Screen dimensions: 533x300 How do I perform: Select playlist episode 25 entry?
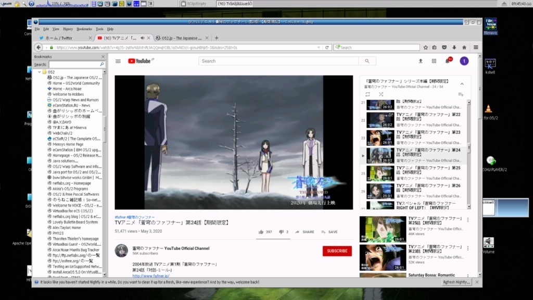tap(414, 173)
